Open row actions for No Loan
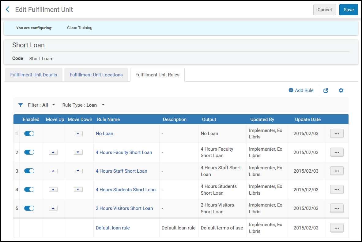This screenshot has height=242, width=362. [x=337, y=134]
